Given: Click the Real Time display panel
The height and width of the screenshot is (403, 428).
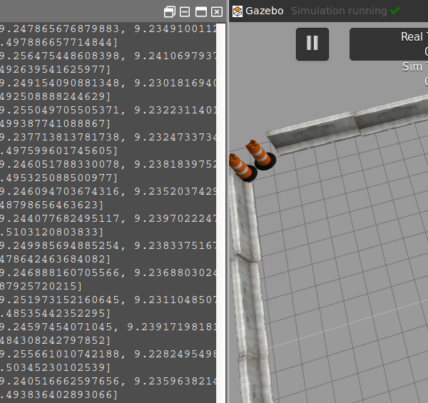Looking at the screenshot, I should tap(389, 44).
